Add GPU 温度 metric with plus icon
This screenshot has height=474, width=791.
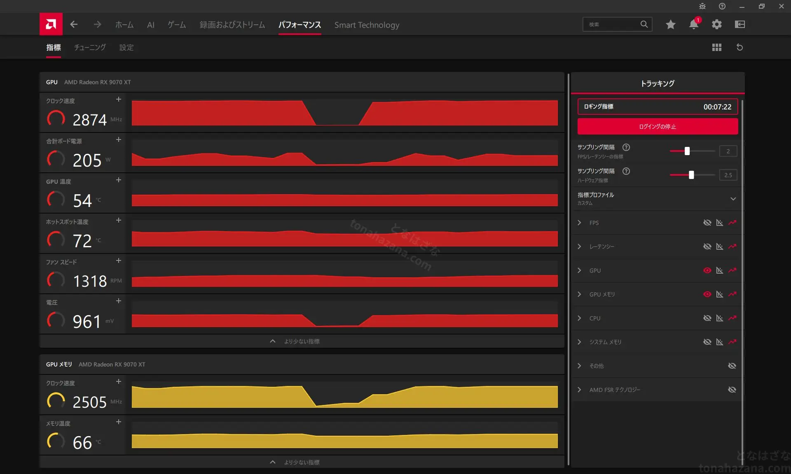(119, 180)
